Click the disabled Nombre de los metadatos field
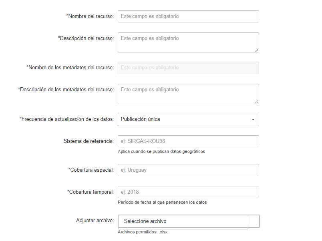The height and width of the screenshot is (241, 322). (188, 68)
